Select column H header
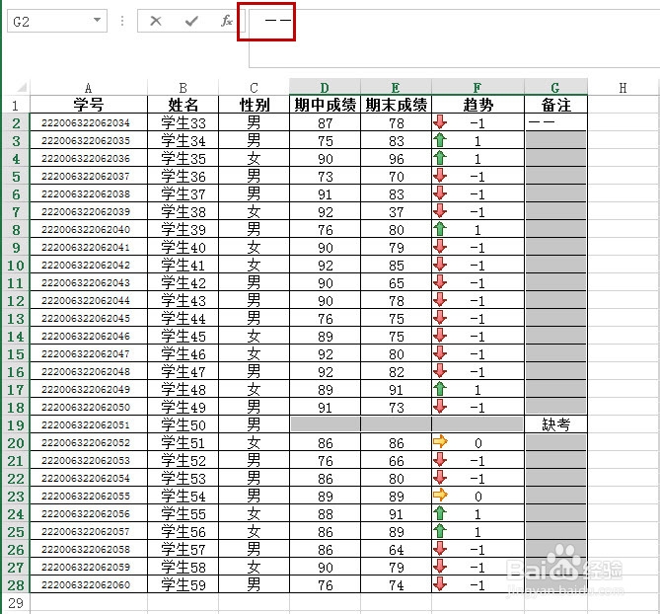This screenshot has width=660, height=614. click(623, 87)
